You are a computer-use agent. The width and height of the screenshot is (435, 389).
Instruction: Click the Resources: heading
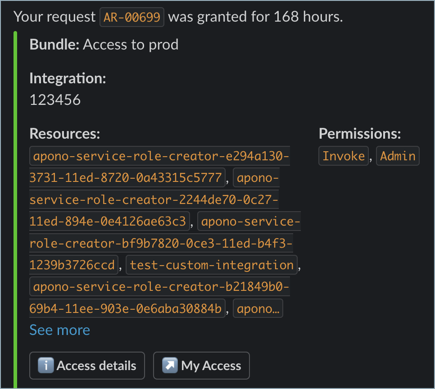point(64,134)
